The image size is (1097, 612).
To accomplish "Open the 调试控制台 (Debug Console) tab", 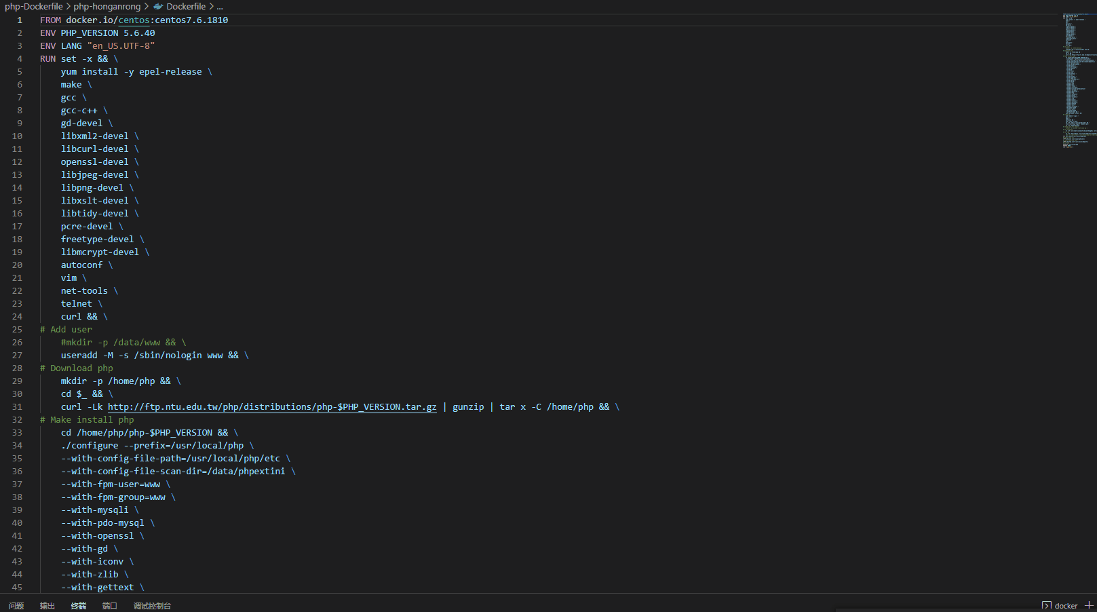I will (x=151, y=605).
